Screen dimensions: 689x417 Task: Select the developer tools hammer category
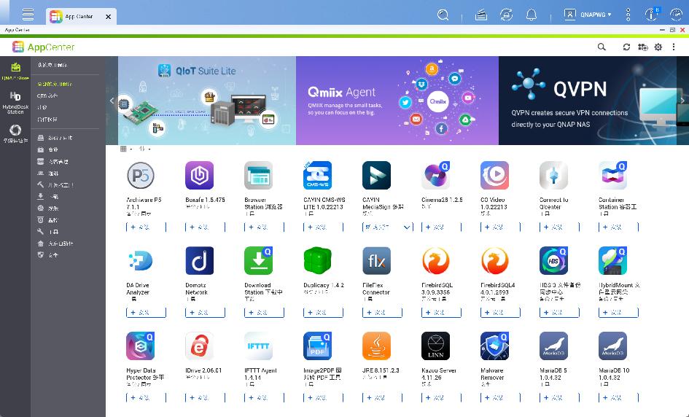click(x=55, y=185)
